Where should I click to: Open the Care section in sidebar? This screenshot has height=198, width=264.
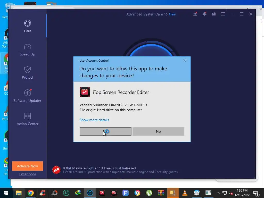(27, 26)
